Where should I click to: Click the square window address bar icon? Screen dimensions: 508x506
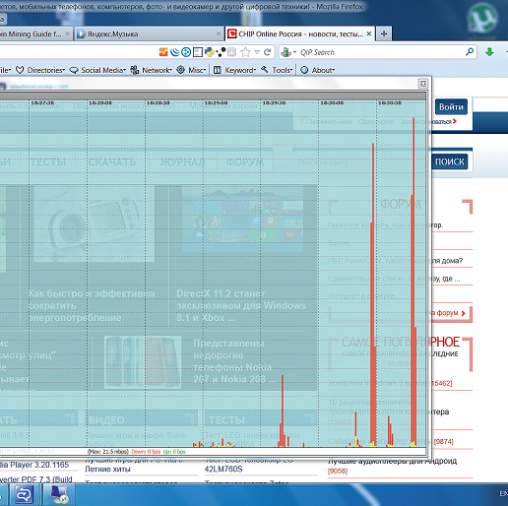(x=198, y=52)
